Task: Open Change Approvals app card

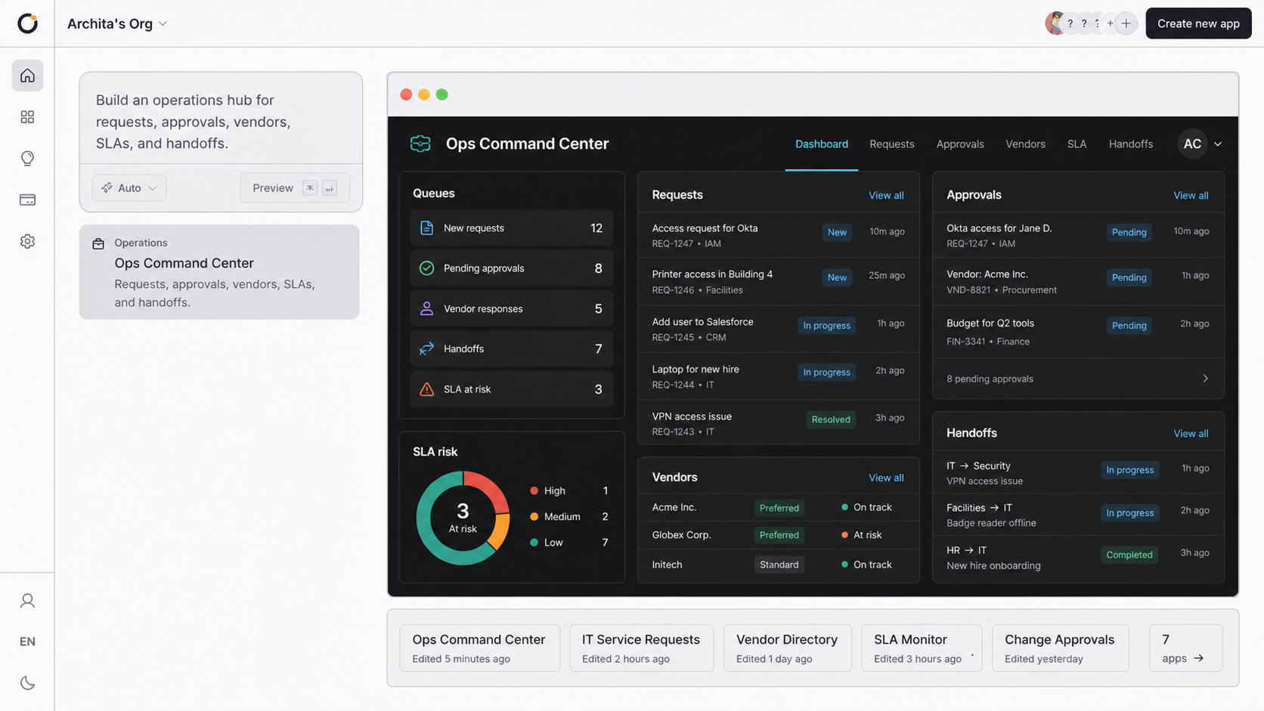Action: [x=1060, y=648]
